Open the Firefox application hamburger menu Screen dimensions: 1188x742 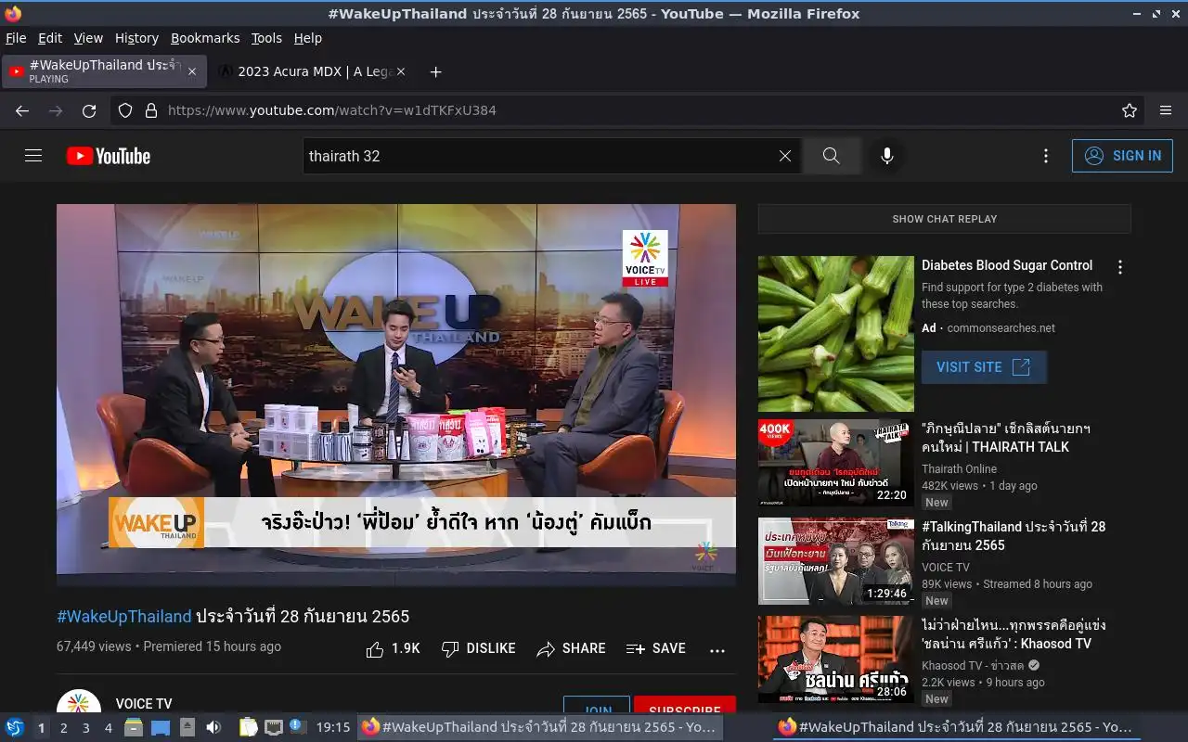(x=1166, y=110)
